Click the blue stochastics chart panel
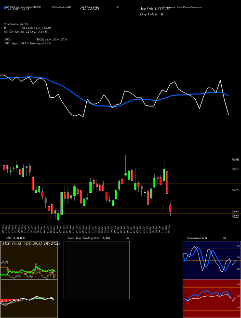Image resolution: width=241 pixels, height=318 pixels. tap(212, 260)
